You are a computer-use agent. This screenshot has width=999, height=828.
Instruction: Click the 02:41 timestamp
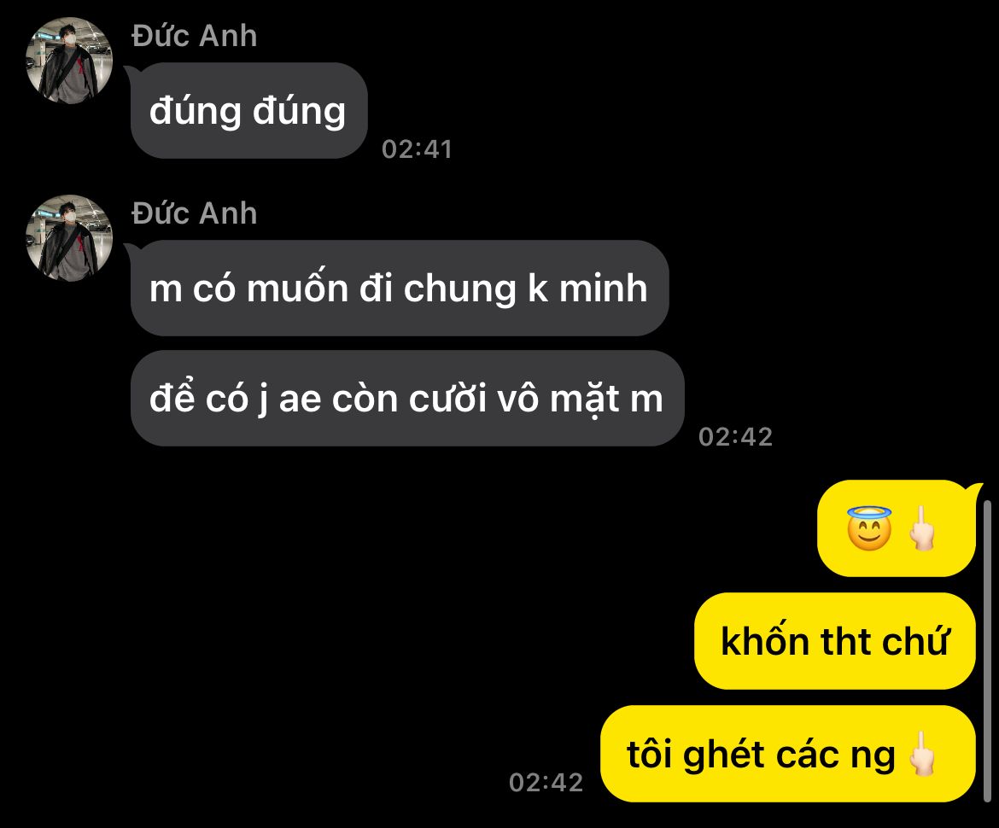click(417, 149)
